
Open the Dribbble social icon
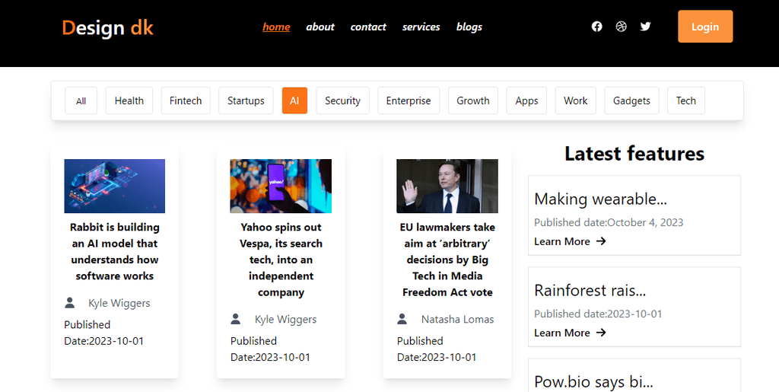coord(621,27)
